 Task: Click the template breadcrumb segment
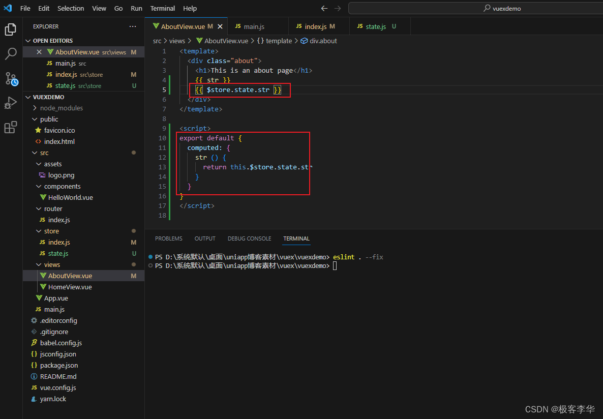(279, 41)
